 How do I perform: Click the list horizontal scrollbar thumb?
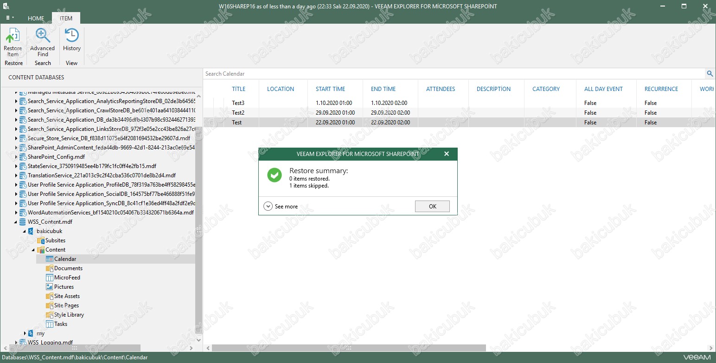click(349, 348)
